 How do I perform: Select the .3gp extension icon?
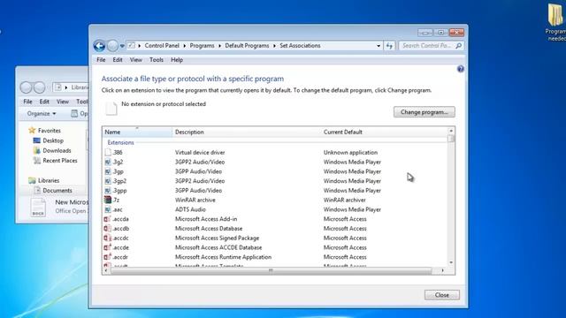(108, 171)
